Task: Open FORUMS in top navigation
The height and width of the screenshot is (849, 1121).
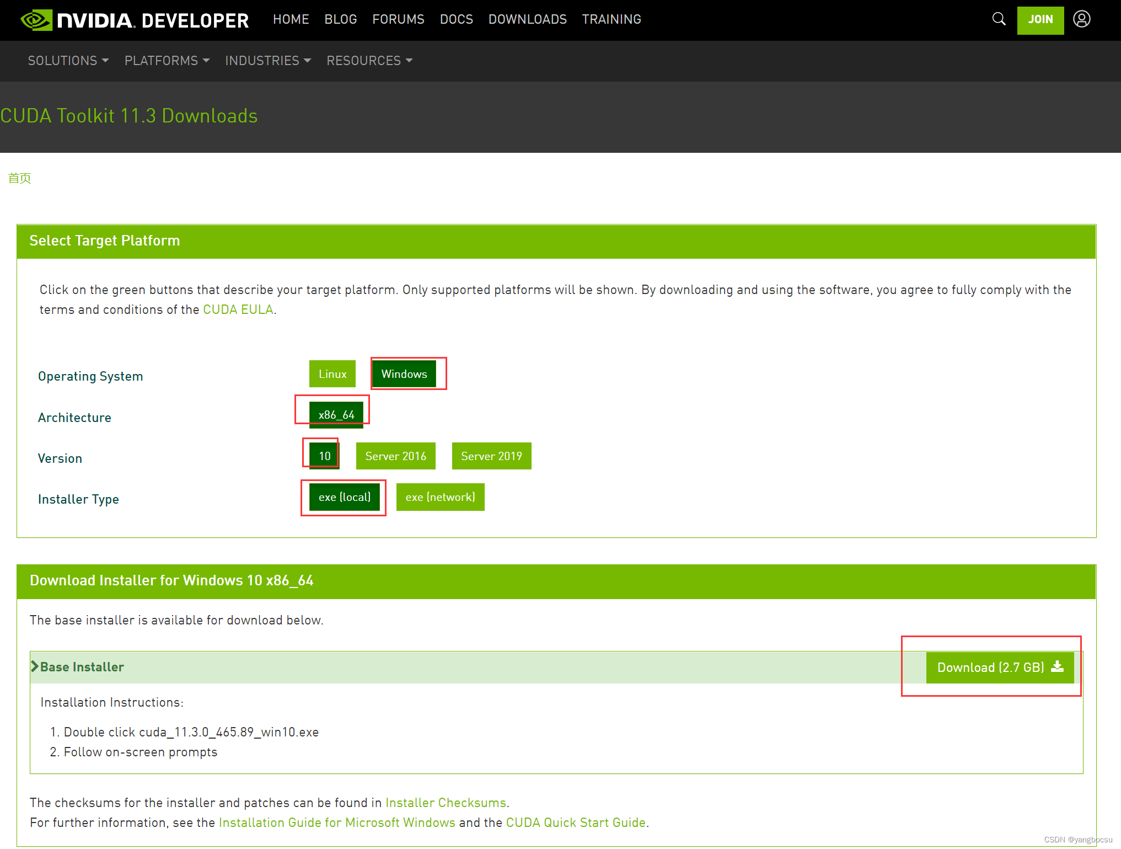Action: click(398, 19)
